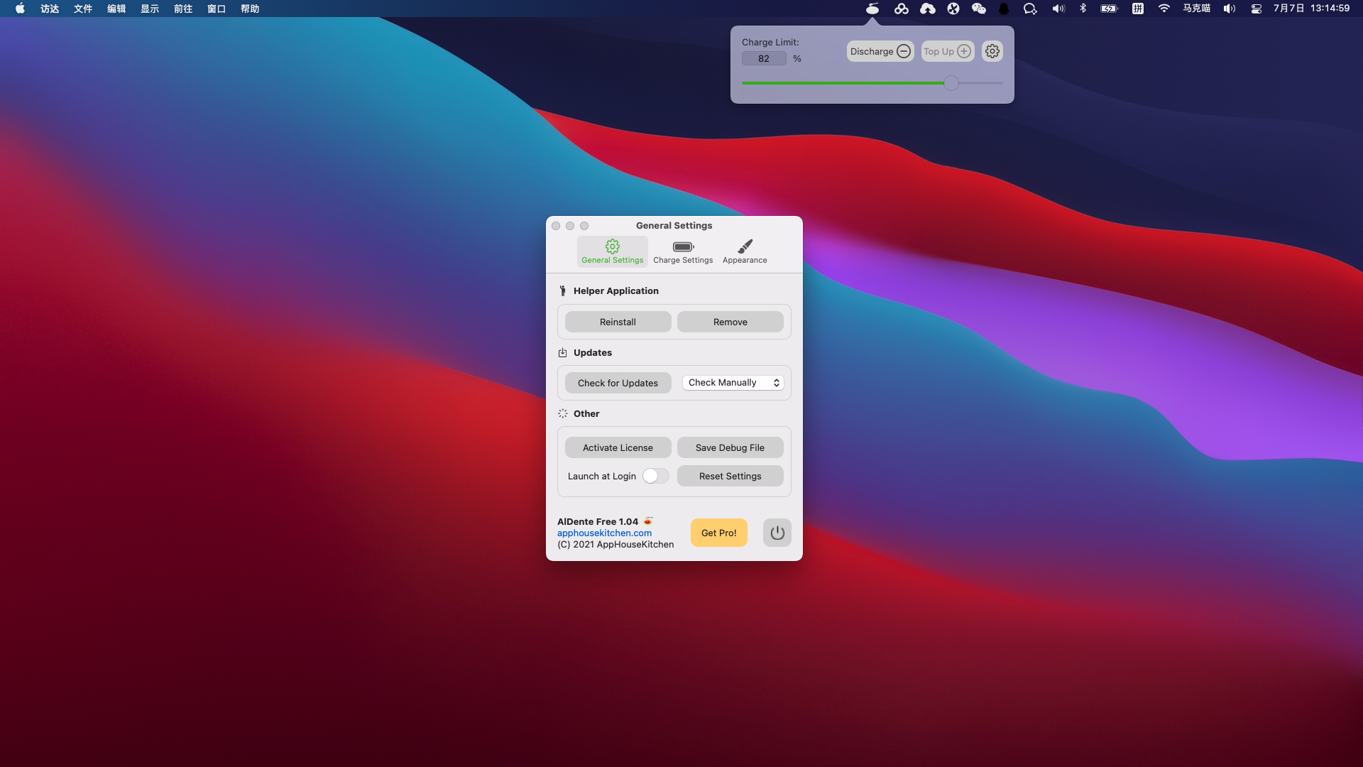Click Reset Settings

pos(730,476)
